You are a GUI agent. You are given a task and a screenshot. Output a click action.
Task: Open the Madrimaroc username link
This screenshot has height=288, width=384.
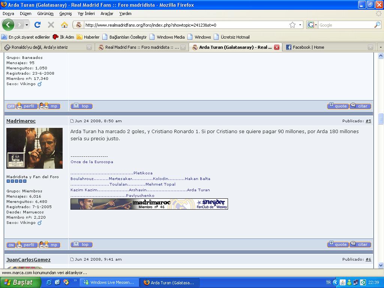click(x=21, y=121)
